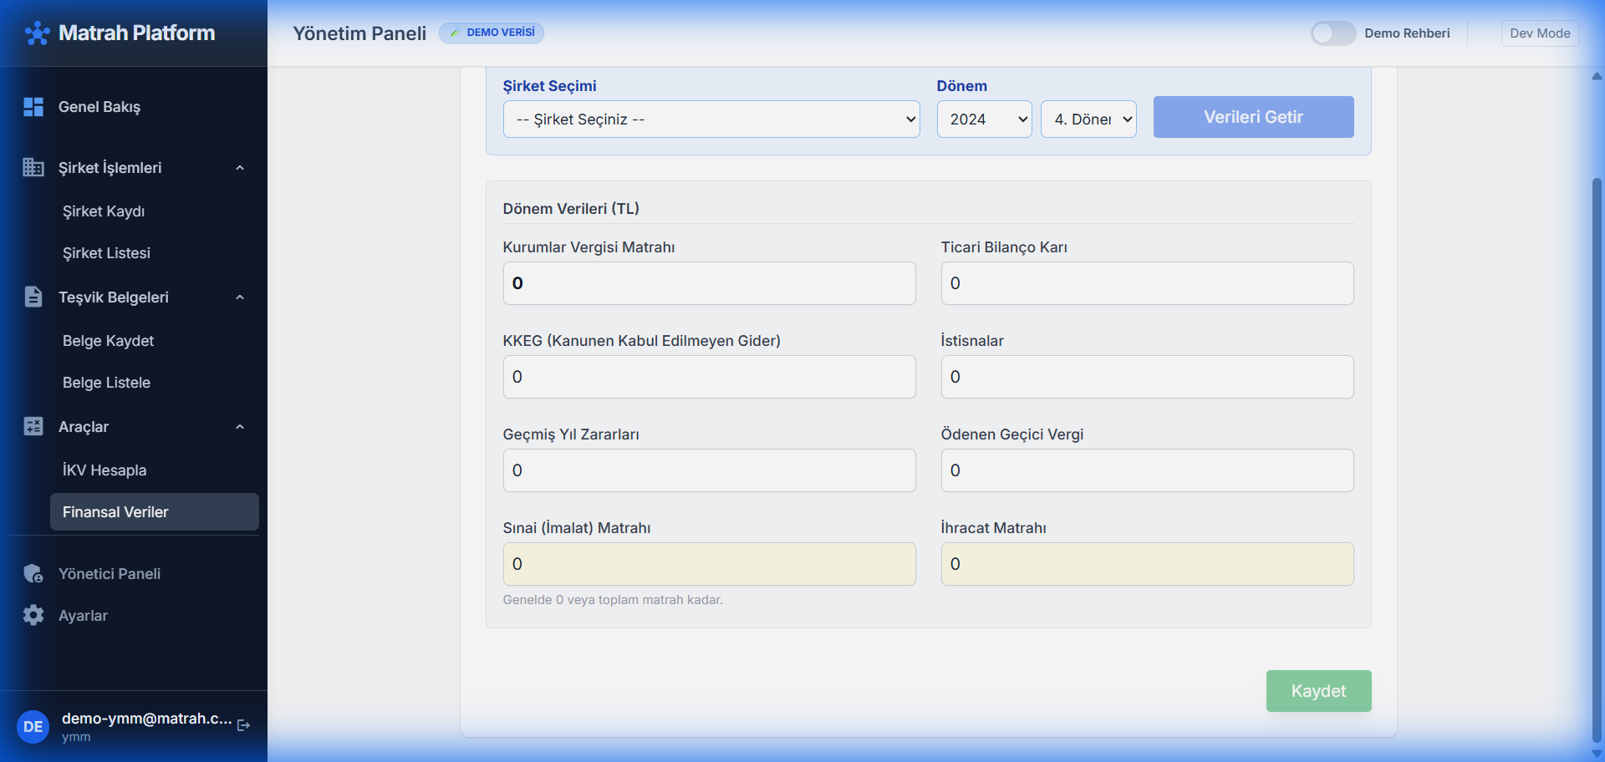Image resolution: width=1605 pixels, height=762 pixels.
Task: Click the Şirket İşlemleri building icon
Action: coord(33,168)
